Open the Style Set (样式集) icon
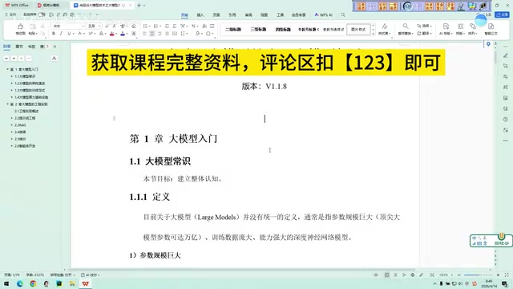This screenshot has height=289, width=513. tap(385, 26)
